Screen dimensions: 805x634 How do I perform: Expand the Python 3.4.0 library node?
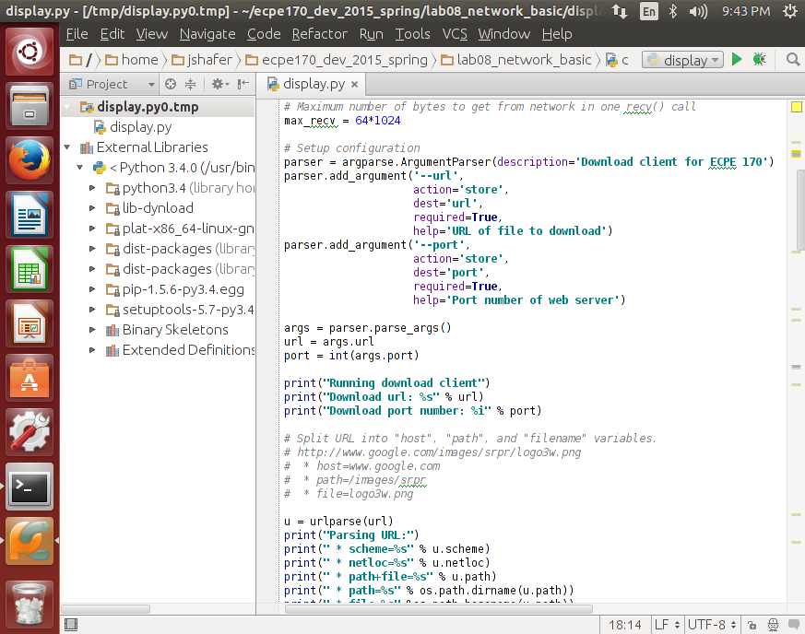(80, 168)
